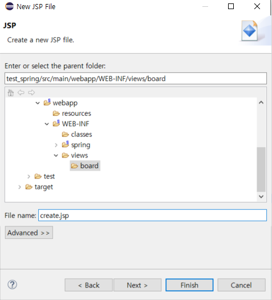Close the New JSP File window

[257, 6]
